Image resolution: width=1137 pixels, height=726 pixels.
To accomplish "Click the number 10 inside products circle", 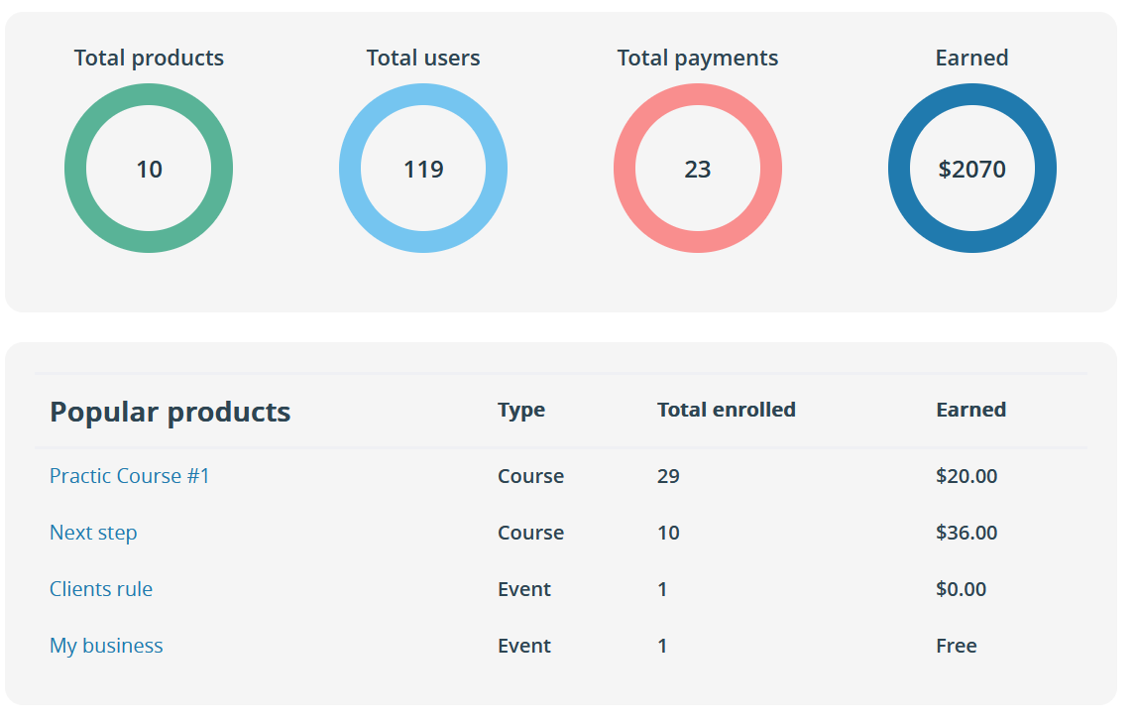I will click(x=149, y=169).
